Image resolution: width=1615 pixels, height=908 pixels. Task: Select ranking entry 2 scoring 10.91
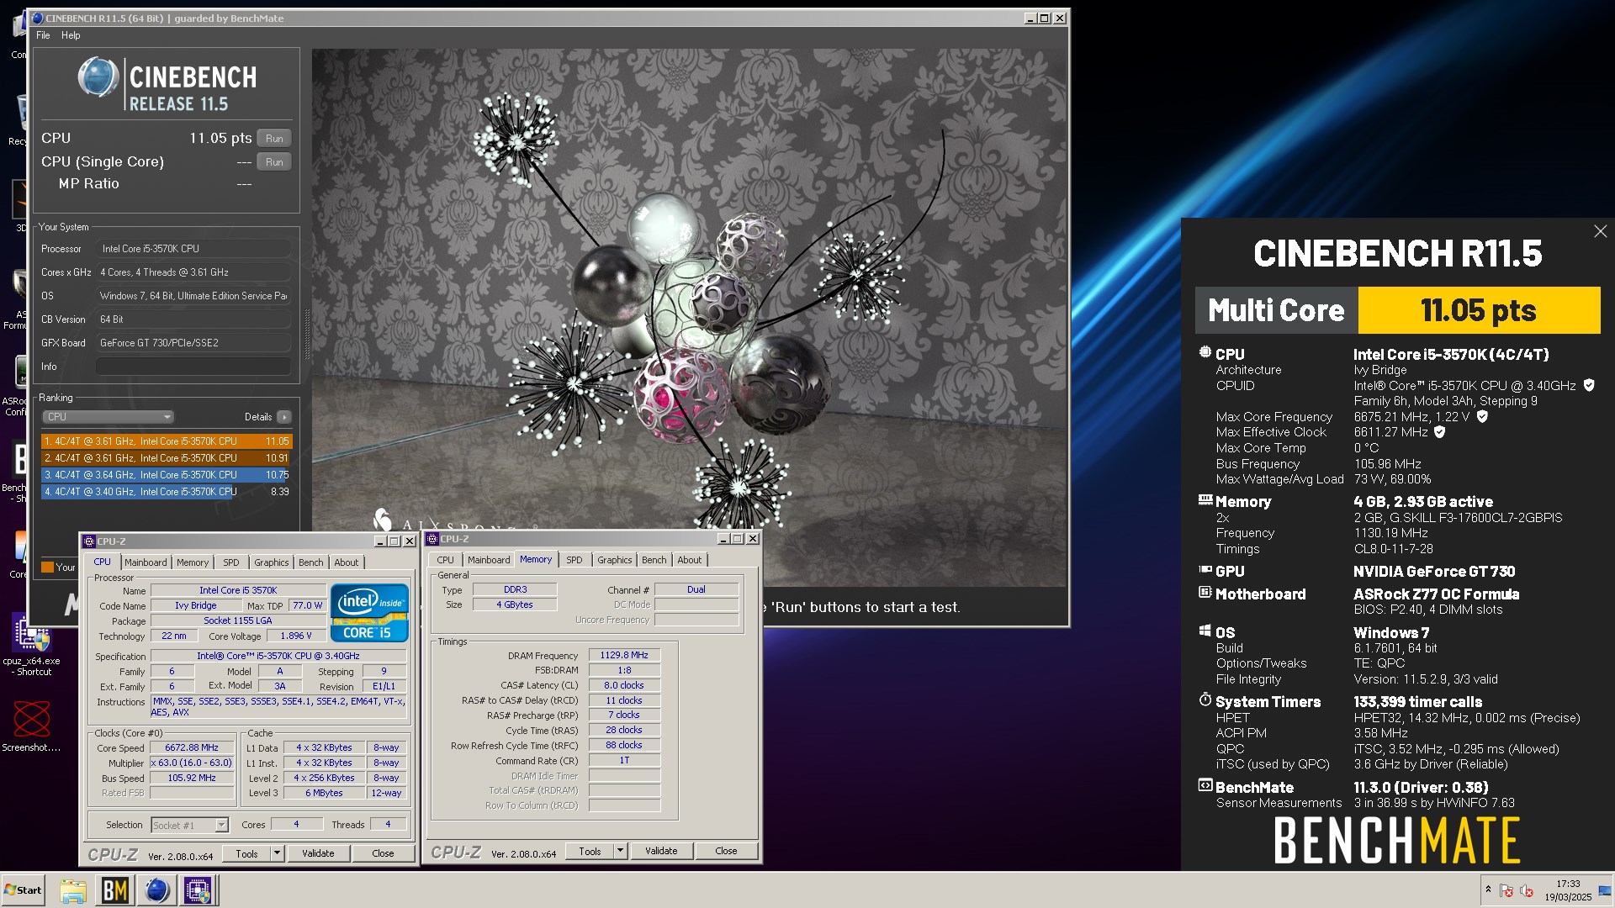pos(167,458)
